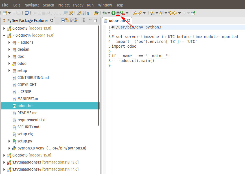Click the New file wizard icon

(5, 13)
